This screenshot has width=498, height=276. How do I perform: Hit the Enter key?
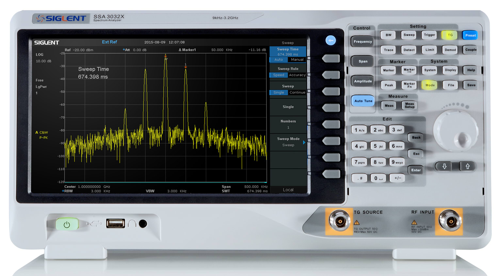tap(416, 170)
